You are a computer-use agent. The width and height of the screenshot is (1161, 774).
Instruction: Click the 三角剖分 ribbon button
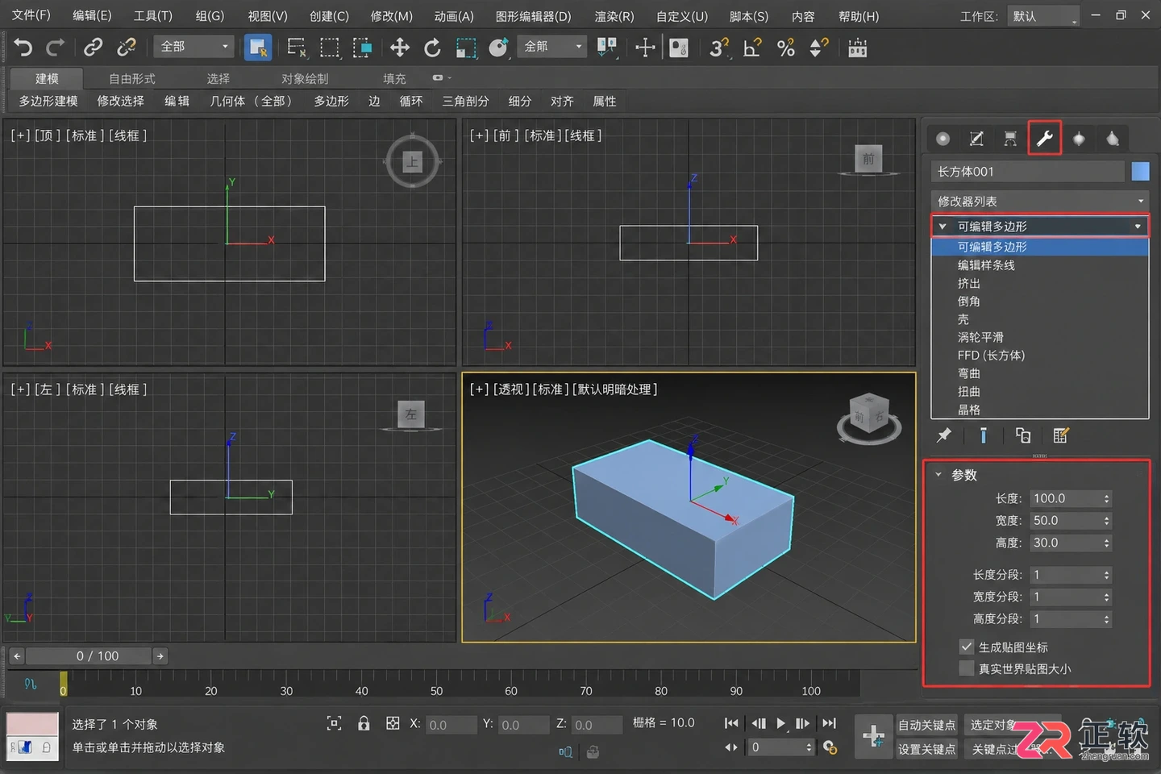pyautogui.click(x=465, y=101)
